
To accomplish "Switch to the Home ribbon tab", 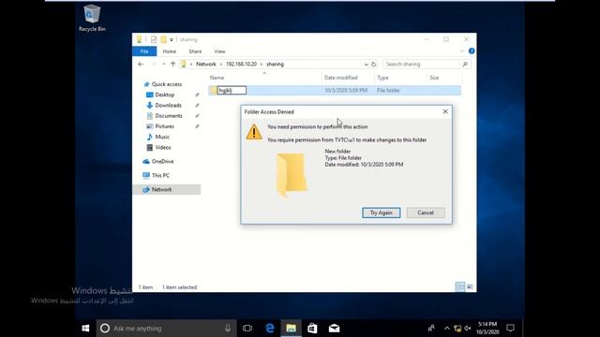I will (169, 51).
